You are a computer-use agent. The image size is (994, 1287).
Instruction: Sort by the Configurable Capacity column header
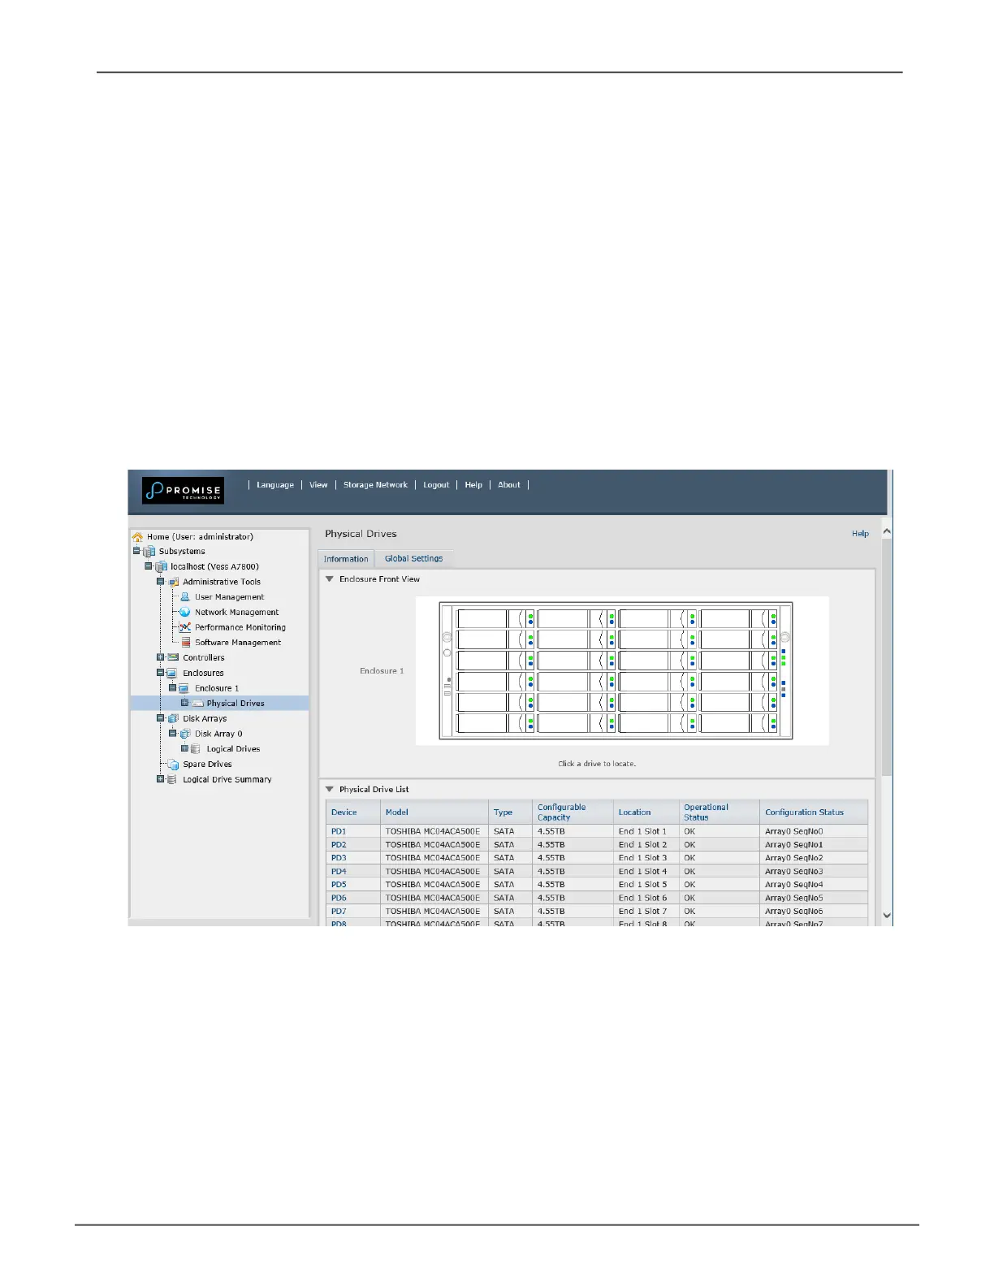pyautogui.click(x=561, y=812)
